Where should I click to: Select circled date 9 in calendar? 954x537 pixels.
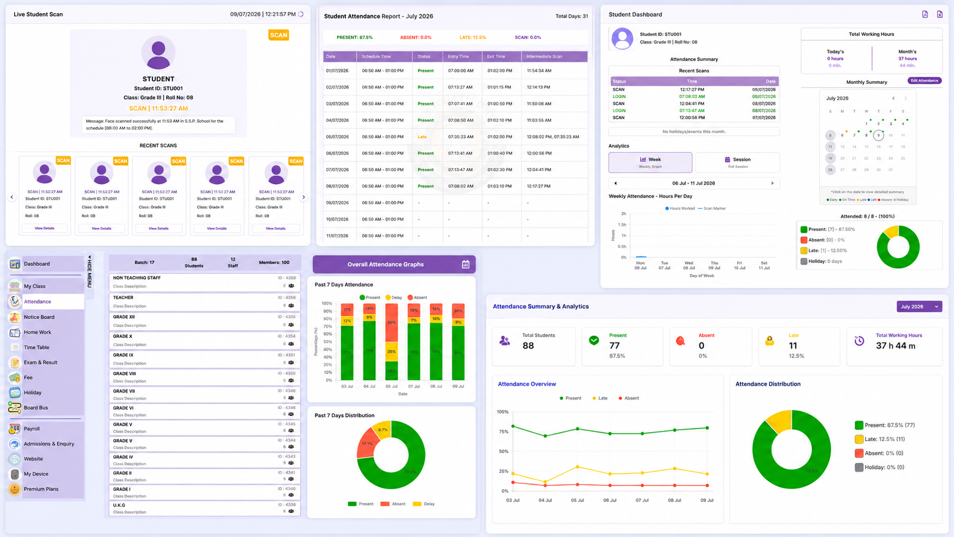click(x=878, y=135)
